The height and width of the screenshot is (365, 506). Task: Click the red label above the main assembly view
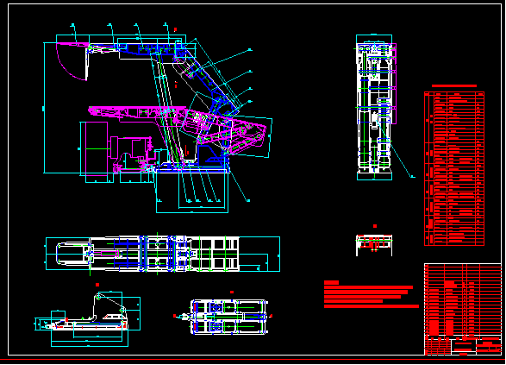coord(175,29)
